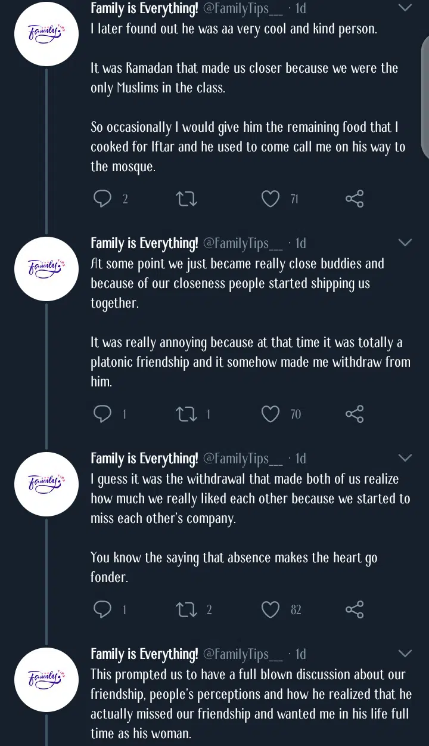Screen dimensions: 429x746
Task: Like the tweet with 71 likes
Action: click(x=271, y=199)
